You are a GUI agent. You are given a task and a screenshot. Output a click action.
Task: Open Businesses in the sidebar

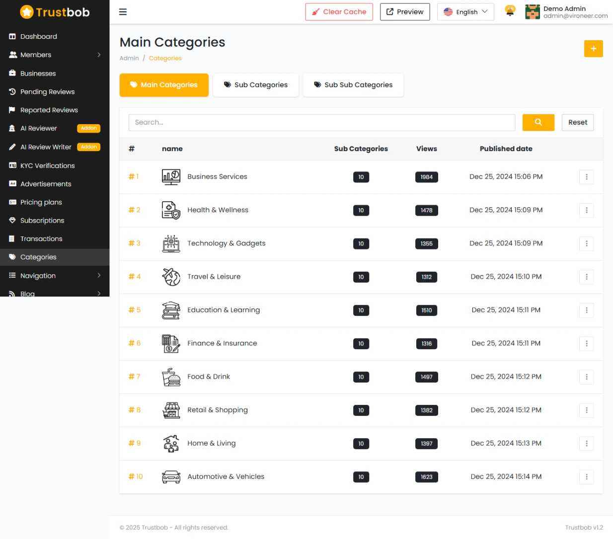(55, 73)
